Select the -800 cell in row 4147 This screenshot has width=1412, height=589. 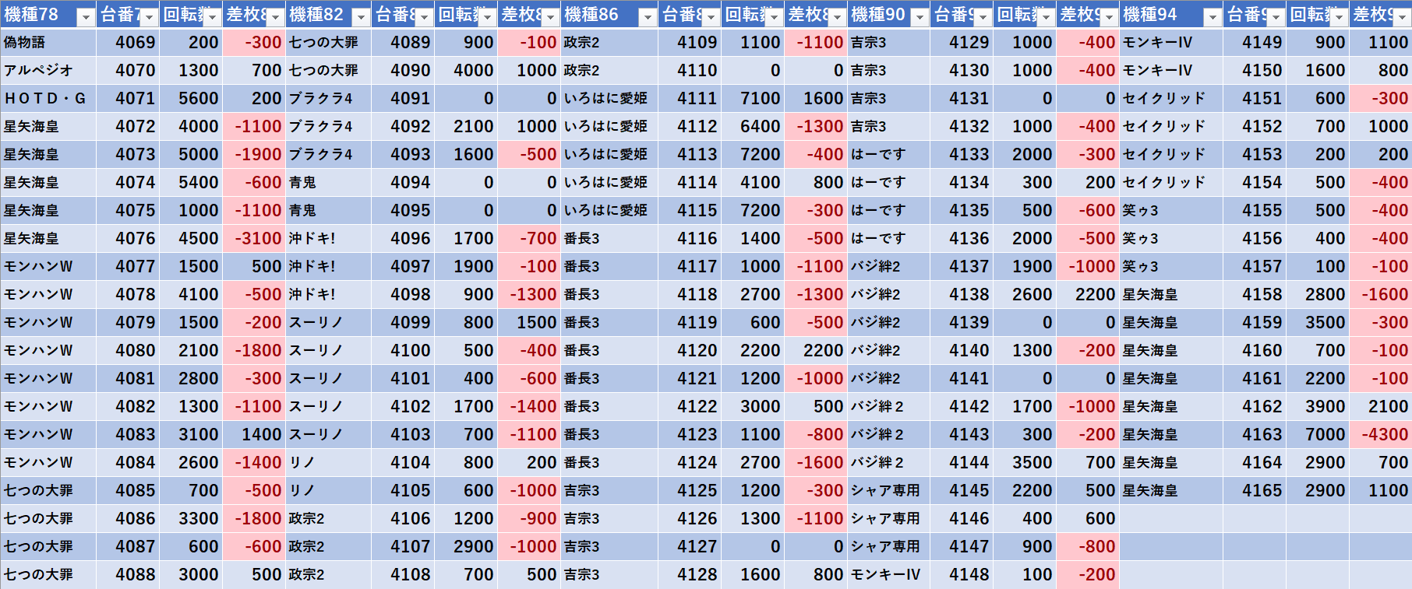coord(1088,546)
